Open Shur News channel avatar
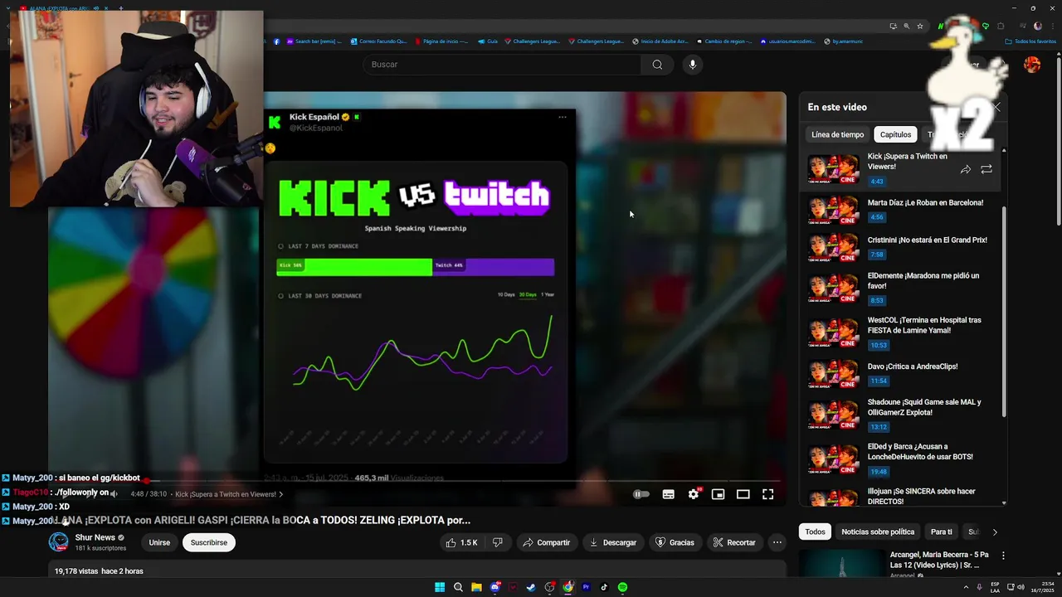 tap(59, 542)
